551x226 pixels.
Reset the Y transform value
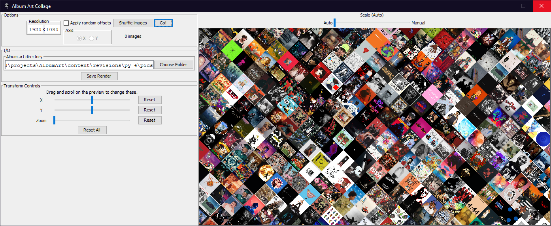[150, 110]
